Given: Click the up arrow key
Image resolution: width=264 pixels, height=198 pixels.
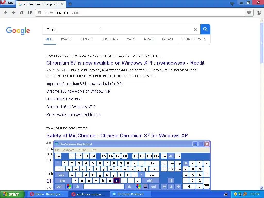Looking at the screenshot, I should tap(171, 181).
